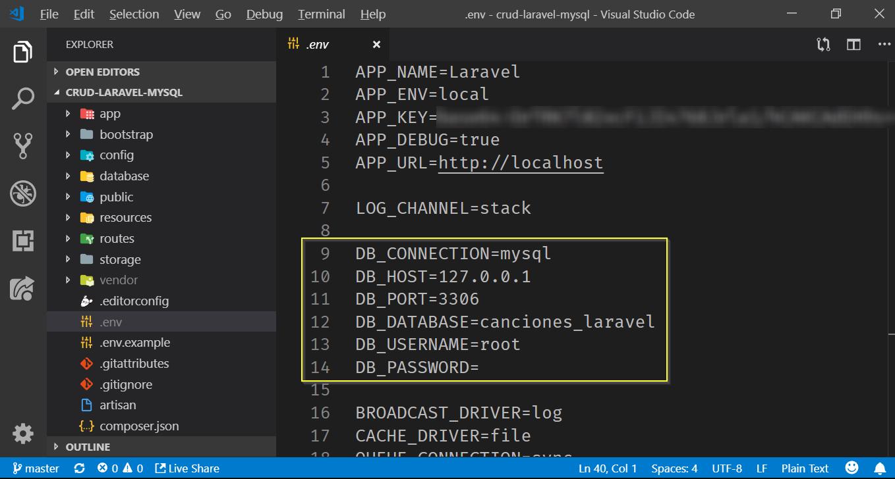Click the .editorconfig file icon
This screenshot has width=895, height=479.
[86, 301]
